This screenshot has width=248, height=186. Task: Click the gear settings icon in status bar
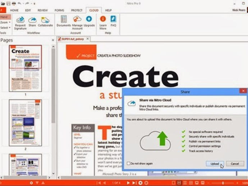pos(31,183)
